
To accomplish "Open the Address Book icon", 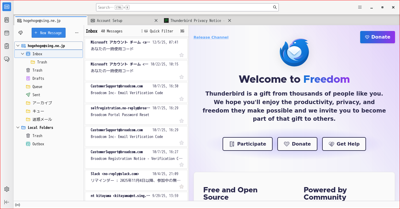I will click(7, 20).
